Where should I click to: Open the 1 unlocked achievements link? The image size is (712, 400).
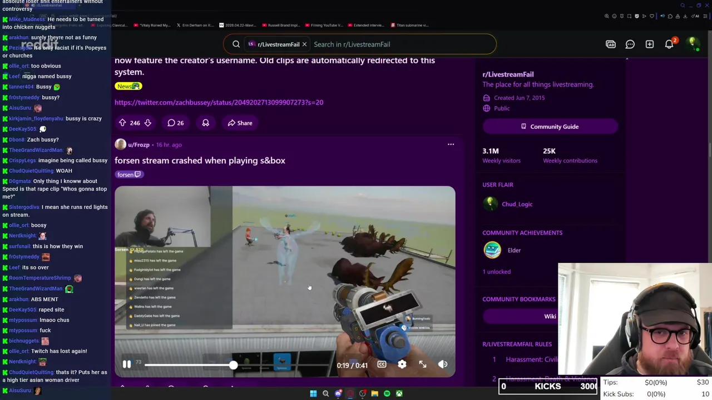496,272
